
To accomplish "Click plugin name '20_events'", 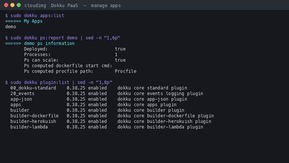I will [x=22, y=94].
